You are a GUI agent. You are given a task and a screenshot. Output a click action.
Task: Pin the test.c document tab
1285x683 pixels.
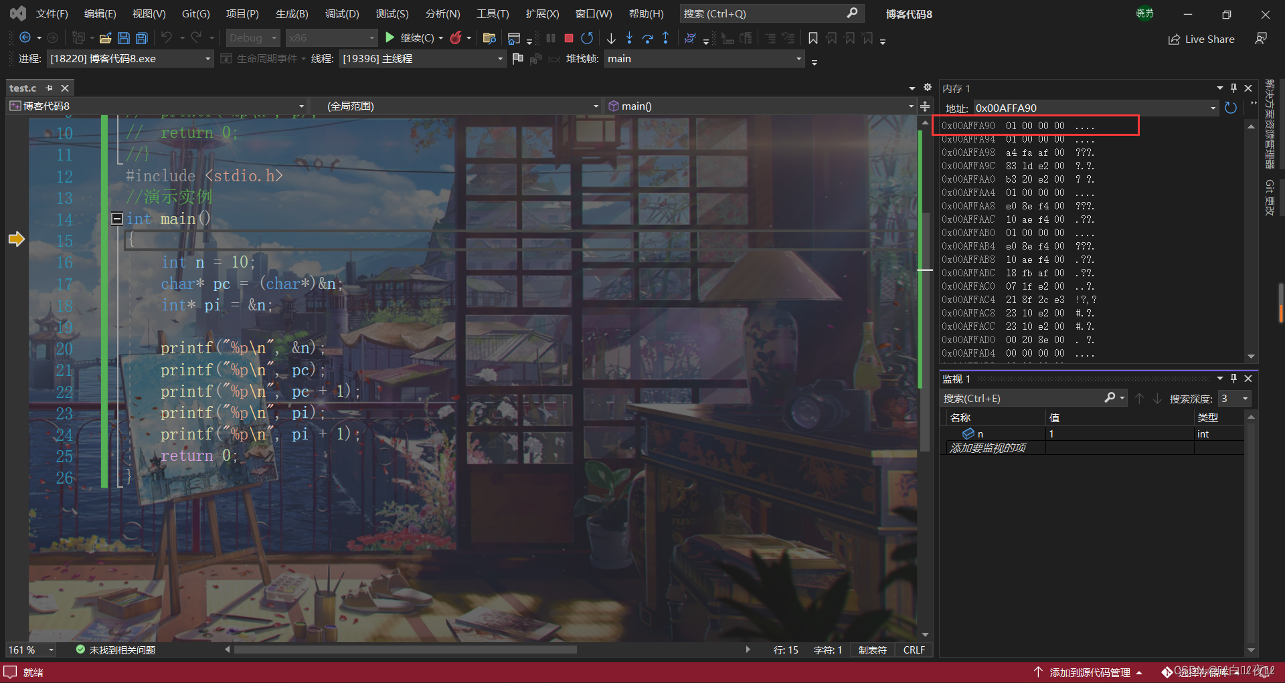click(49, 88)
